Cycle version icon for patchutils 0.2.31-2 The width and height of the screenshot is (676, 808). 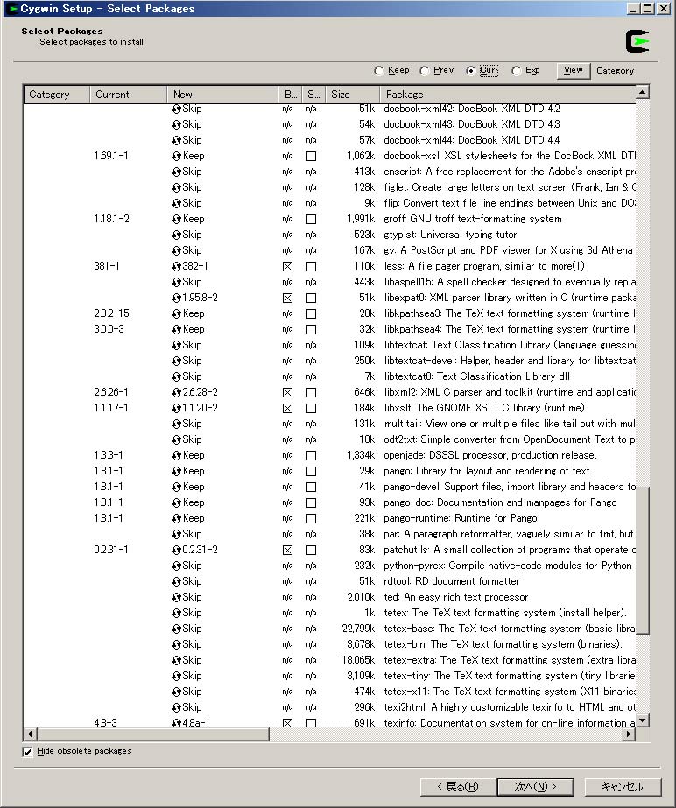[176, 550]
